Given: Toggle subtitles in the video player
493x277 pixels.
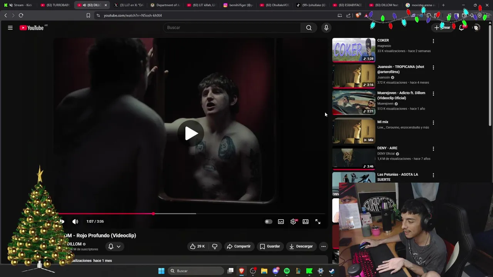Looking at the screenshot, I should (281, 222).
